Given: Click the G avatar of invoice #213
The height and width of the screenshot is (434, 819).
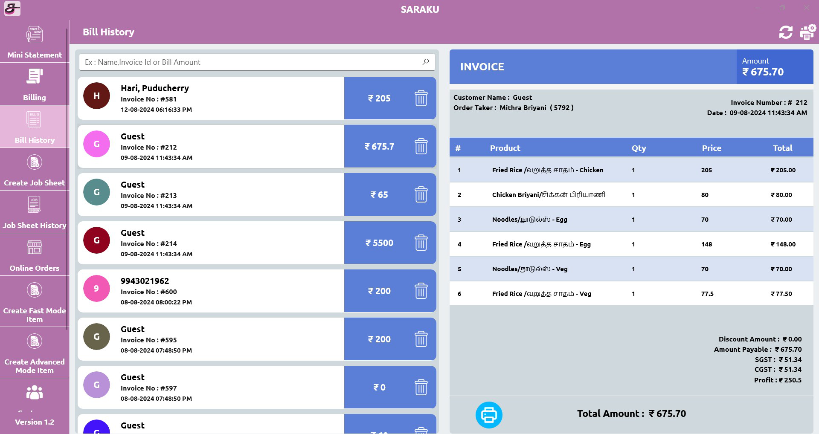Looking at the screenshot, I should [x=96, y=192].
